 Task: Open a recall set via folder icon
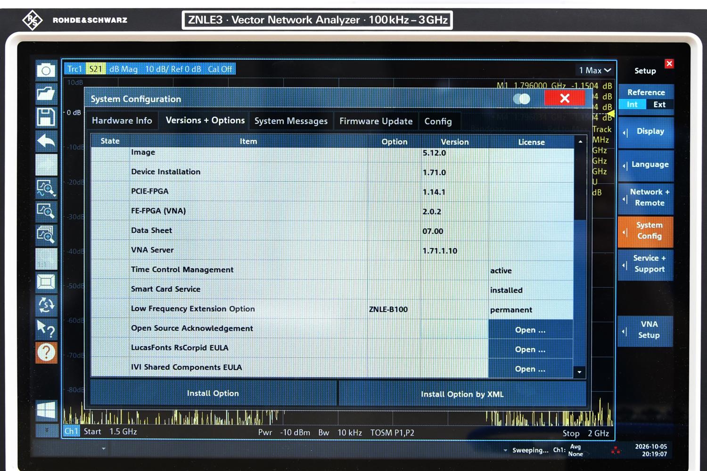pyautogui.click(x=46, y=94)
